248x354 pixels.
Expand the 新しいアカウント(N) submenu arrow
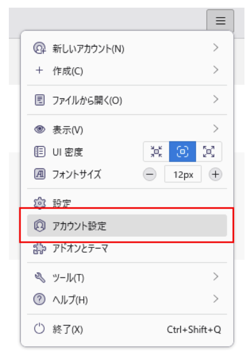click(216, 48)
